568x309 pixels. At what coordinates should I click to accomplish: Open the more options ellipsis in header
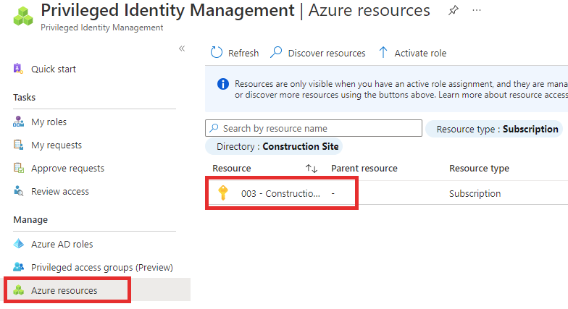pos(477,10)
